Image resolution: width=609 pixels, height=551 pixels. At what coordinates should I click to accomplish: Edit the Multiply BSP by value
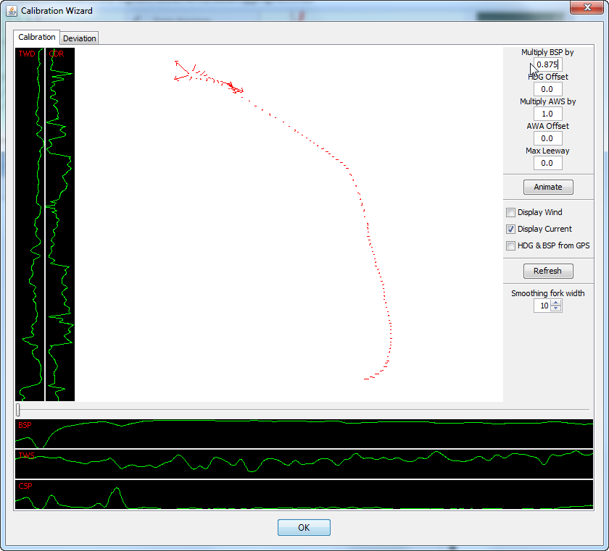547,64
